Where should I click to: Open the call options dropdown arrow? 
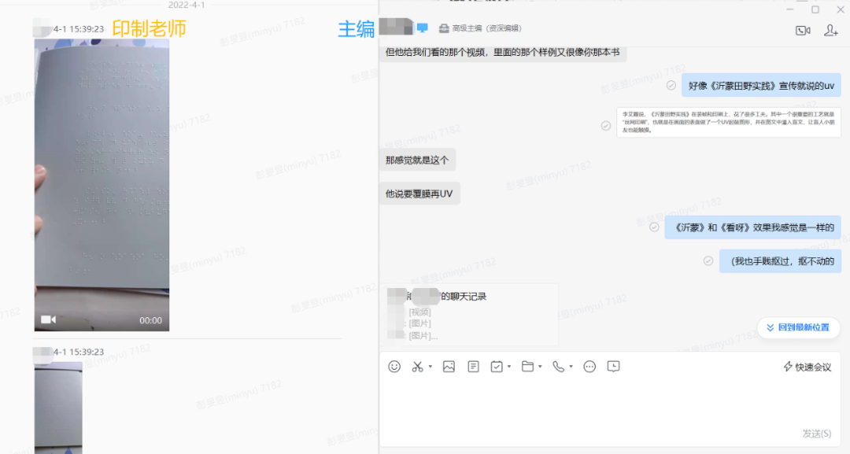[571, 366]
